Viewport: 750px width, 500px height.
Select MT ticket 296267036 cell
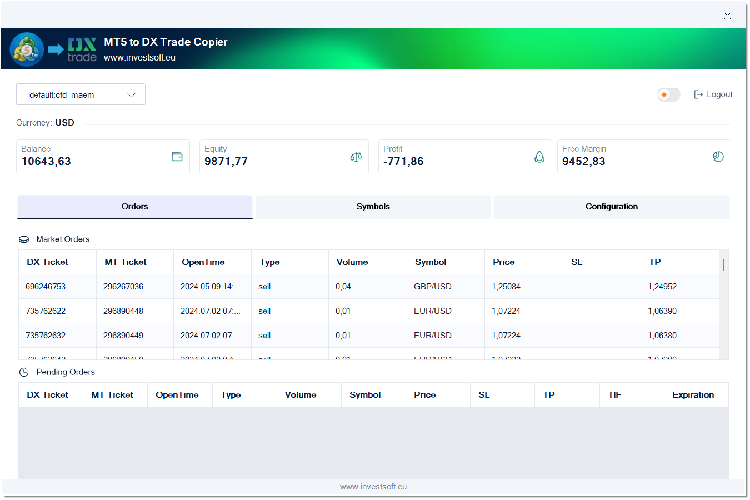pyautogui.click(x=135, y=287)
